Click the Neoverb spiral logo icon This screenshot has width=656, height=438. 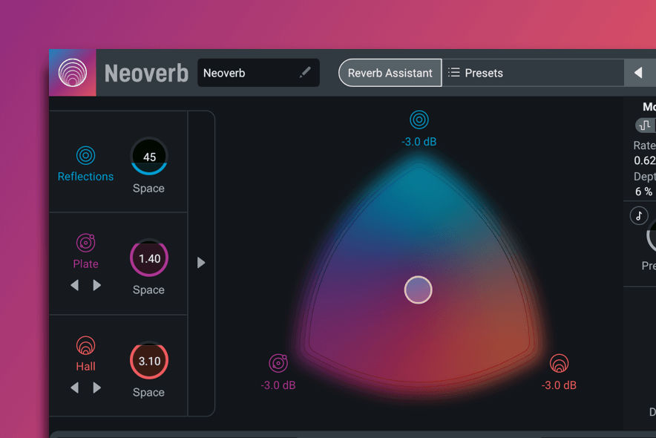click(x=73, y=73)
